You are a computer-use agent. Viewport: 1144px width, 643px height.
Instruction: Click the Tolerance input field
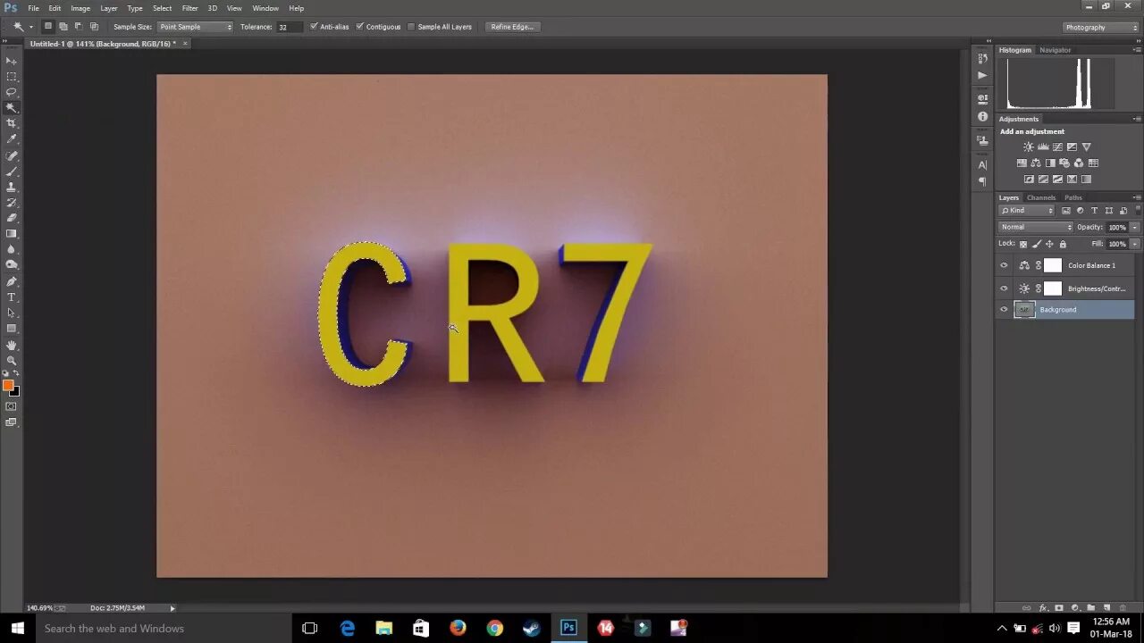click(x=288, y=27)
